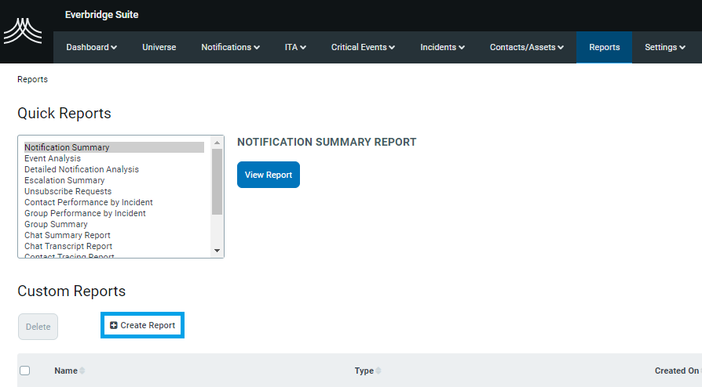The image size is (702, 387).
Task: Expand the Contacts/Assets menu
Action: [x=526, y=47]
